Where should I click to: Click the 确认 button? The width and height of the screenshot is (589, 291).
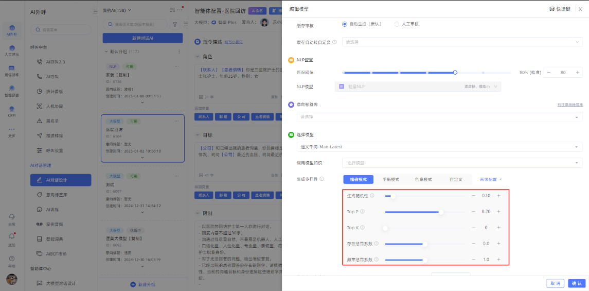tap(577, 283)
